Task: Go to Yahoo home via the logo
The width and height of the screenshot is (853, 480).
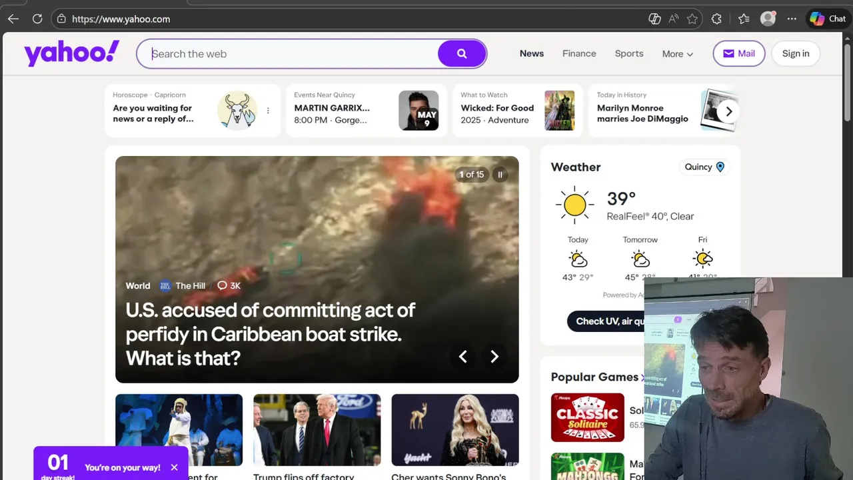Action: pyautogui.click(x=71, y=53)
